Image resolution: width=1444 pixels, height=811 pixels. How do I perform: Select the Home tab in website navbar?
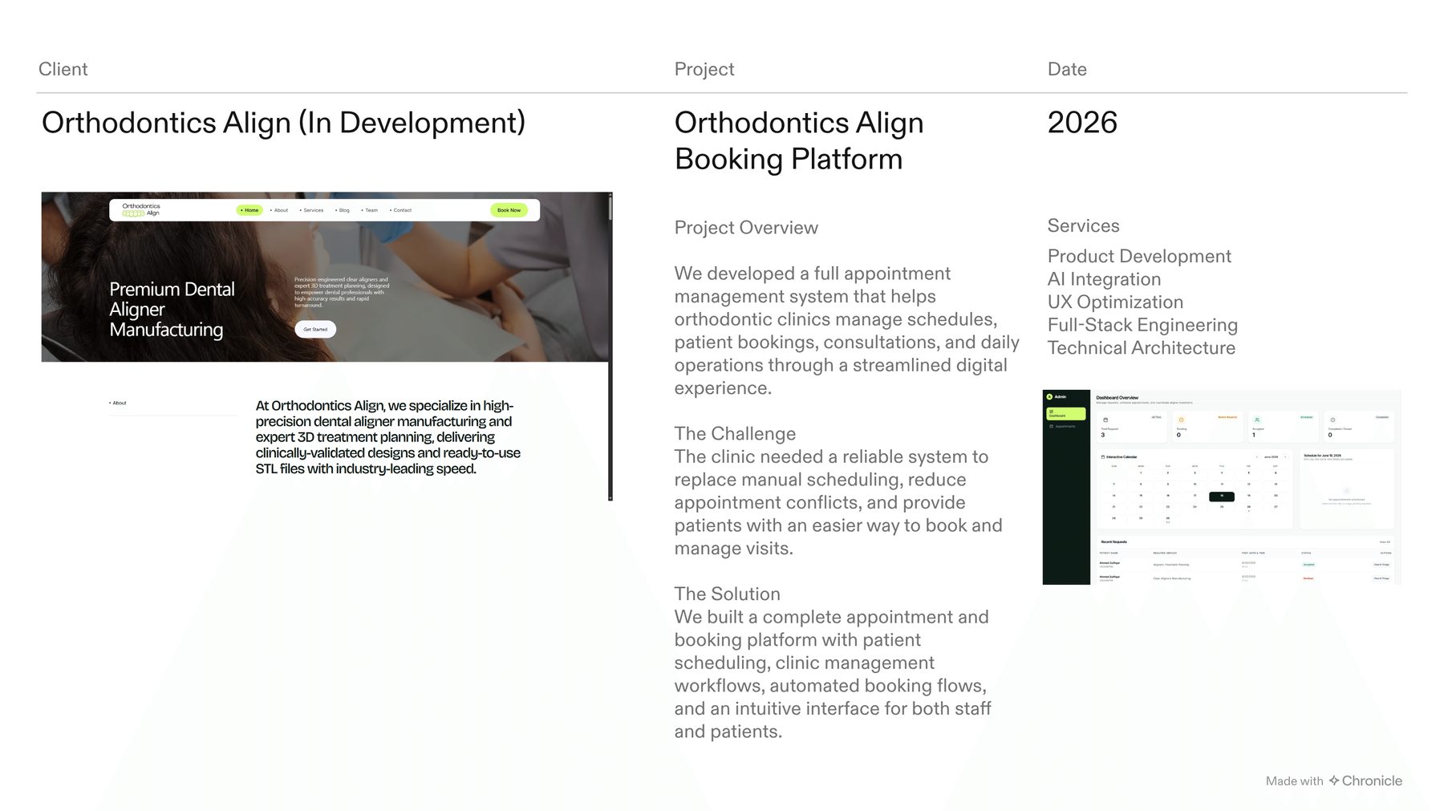click(249, 210)
